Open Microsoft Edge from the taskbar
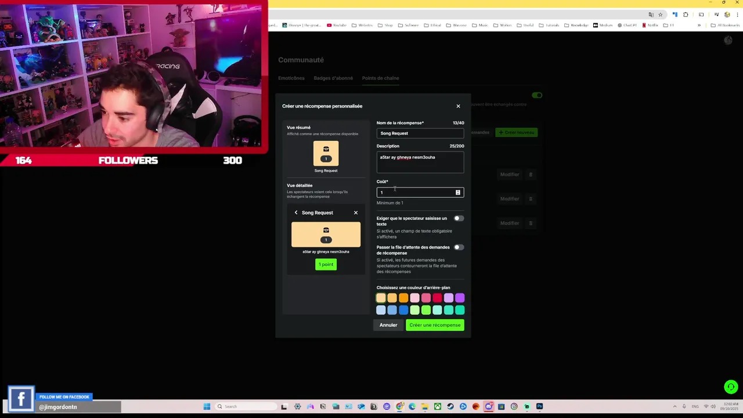The width and height of the screenshot is (743, 418). pos(412,406)
